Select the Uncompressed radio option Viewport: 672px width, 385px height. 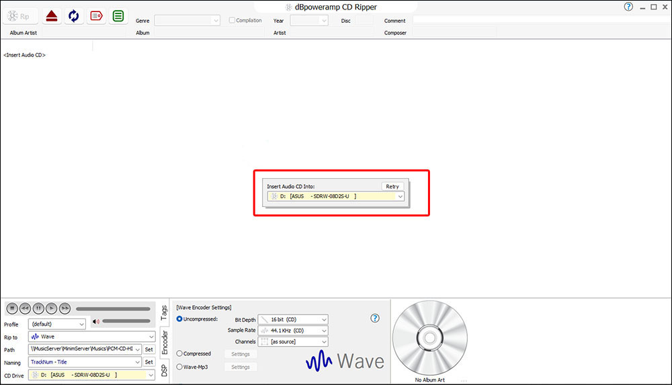point(179,318)
